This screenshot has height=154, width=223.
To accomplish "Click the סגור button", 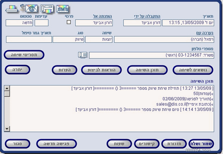I will point(18,144).
